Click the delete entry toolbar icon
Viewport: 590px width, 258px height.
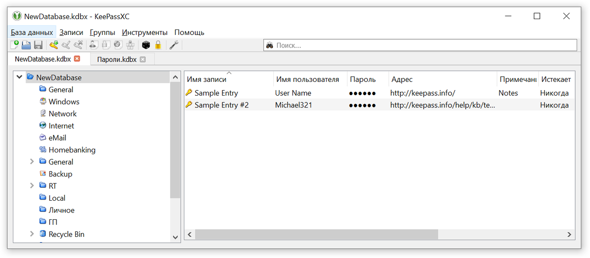pyautogui.click(x=78, y=45)
